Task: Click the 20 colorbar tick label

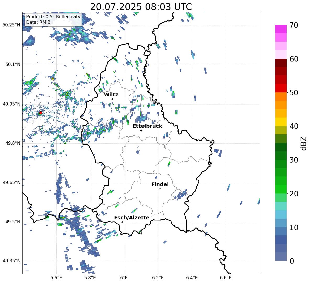Action: pos(294,194)
